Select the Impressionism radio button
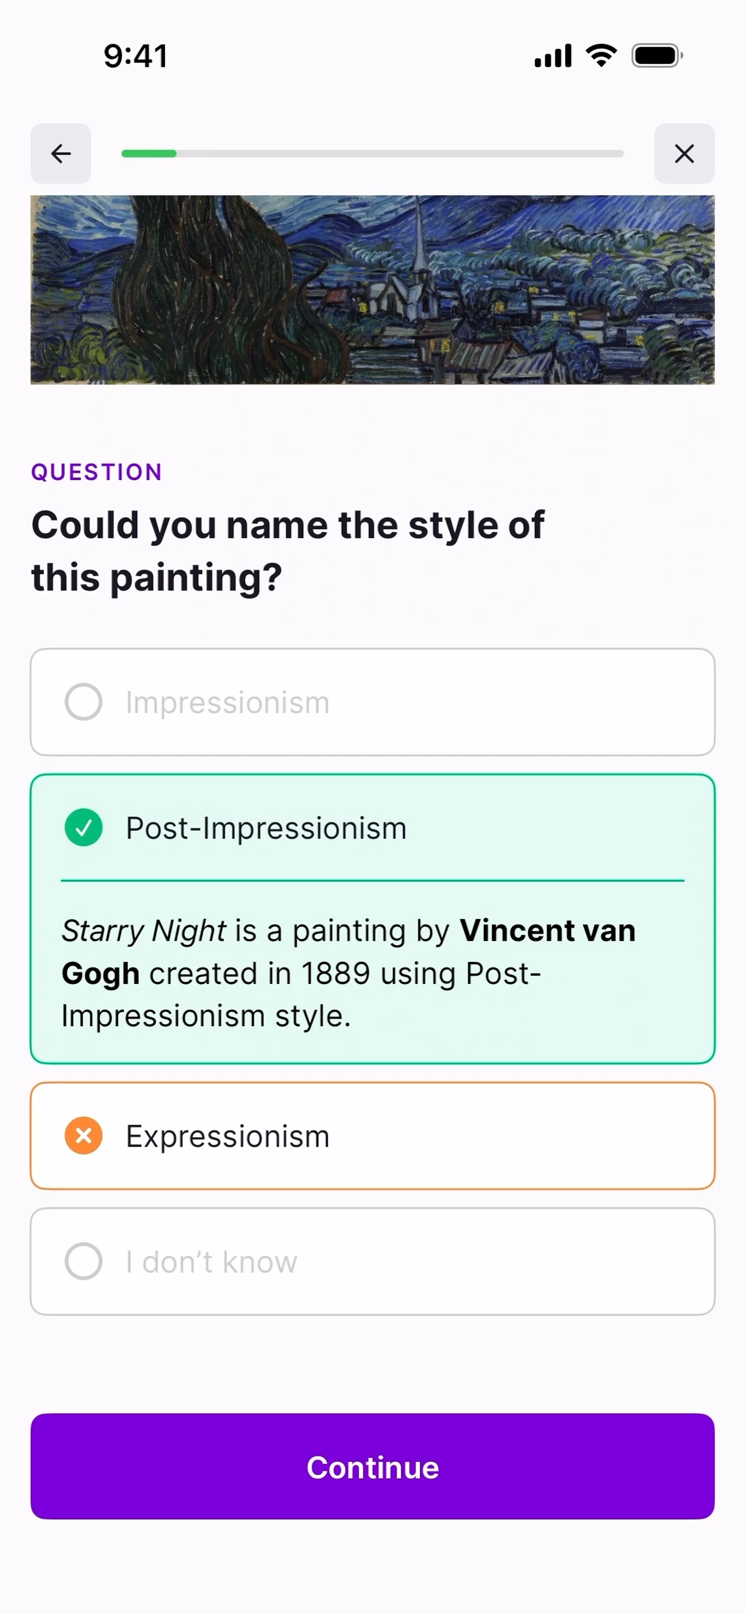 (83, 702)
